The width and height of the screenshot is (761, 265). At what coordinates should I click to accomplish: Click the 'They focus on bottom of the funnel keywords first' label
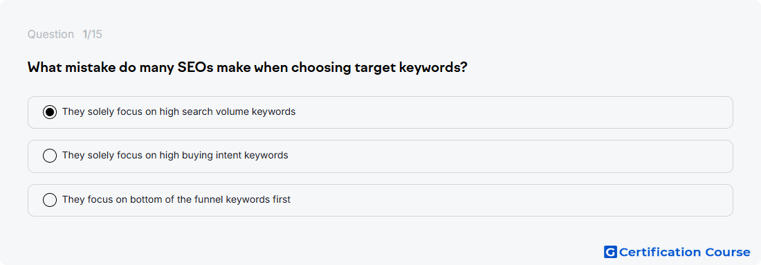pos(176,199)
